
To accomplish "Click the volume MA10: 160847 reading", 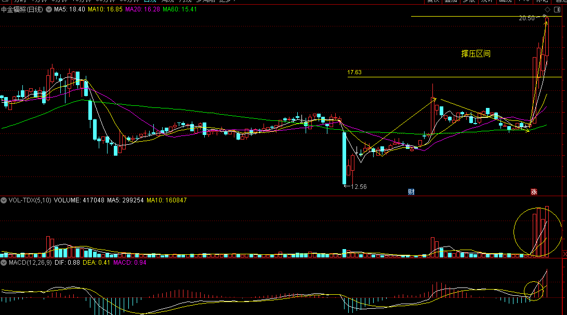I will pyautogui.click(x=167, y=200).
